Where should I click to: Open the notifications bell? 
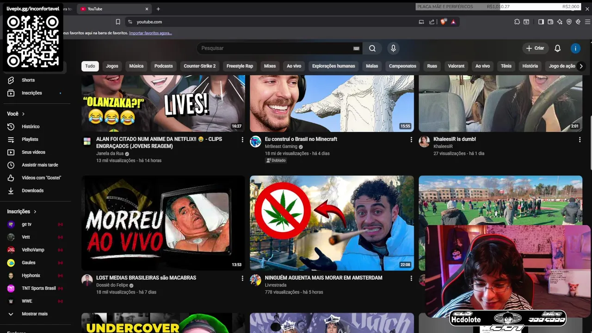click(x=557, y=48)
